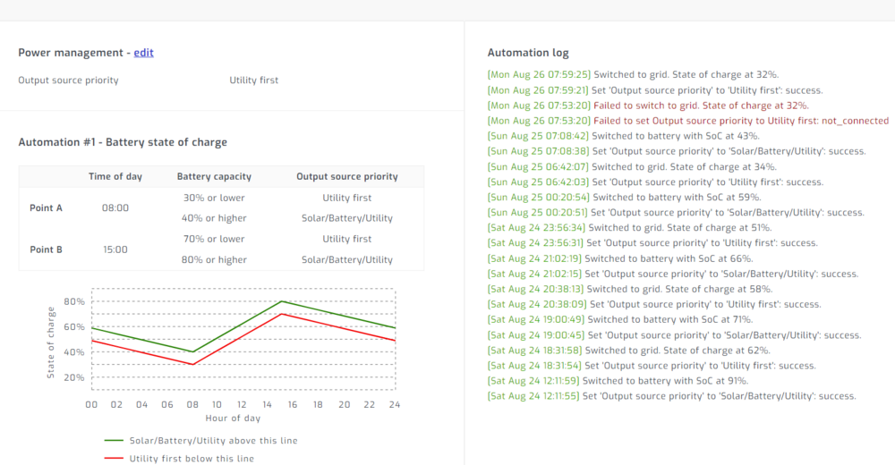This screenshot has height=465, width=895.
Task: Select the '30% or lower' battery capacity cell
Action: click(214, 198)
